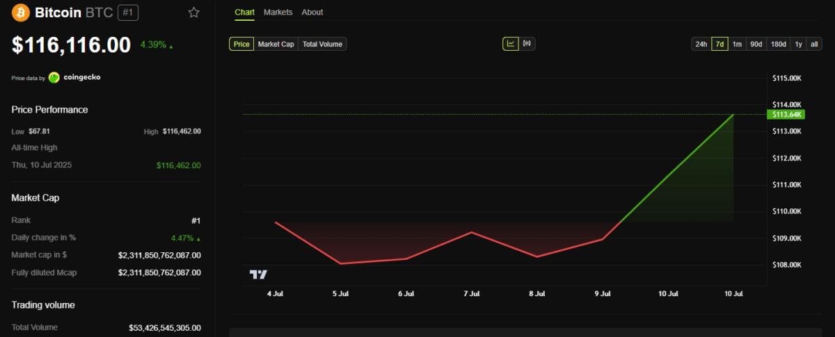Switch to line chart view icon

(511, 44)
